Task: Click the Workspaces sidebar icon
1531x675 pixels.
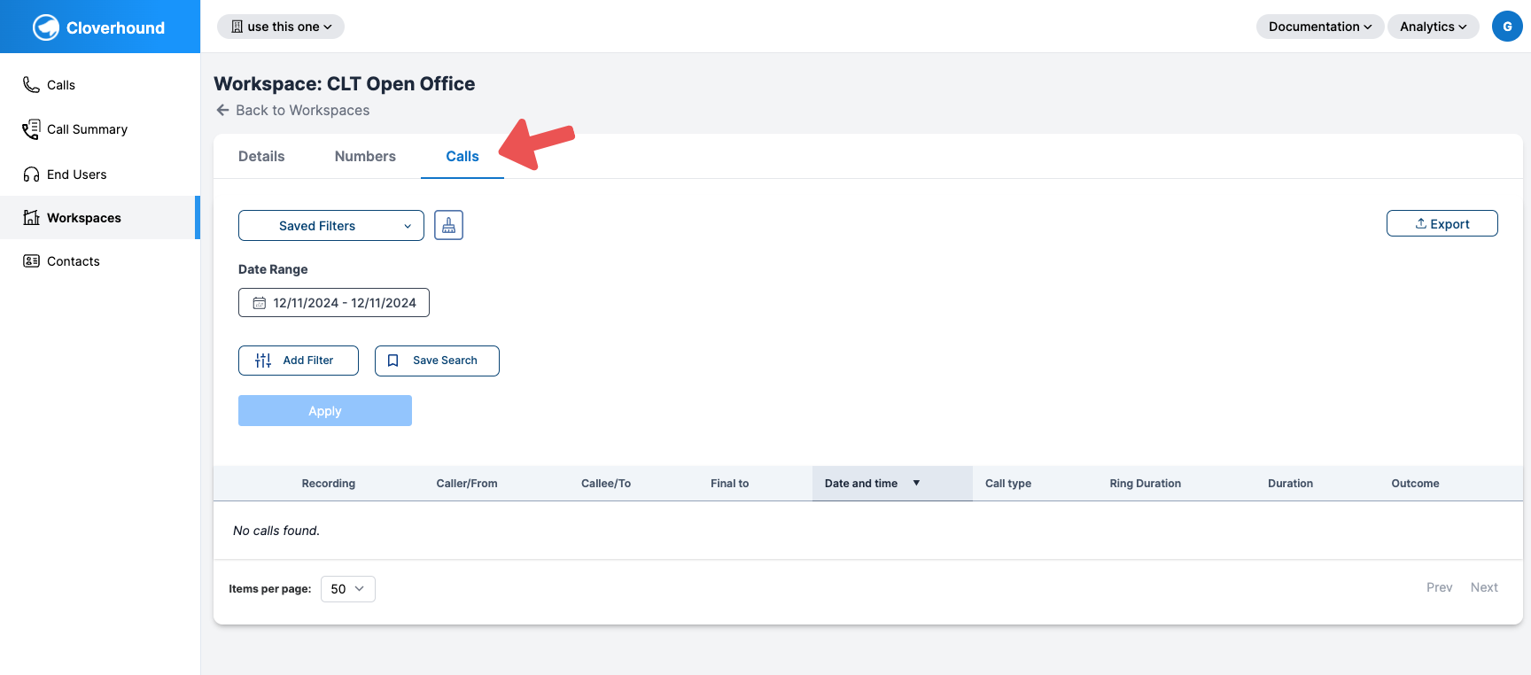Action: pos(31,217)
